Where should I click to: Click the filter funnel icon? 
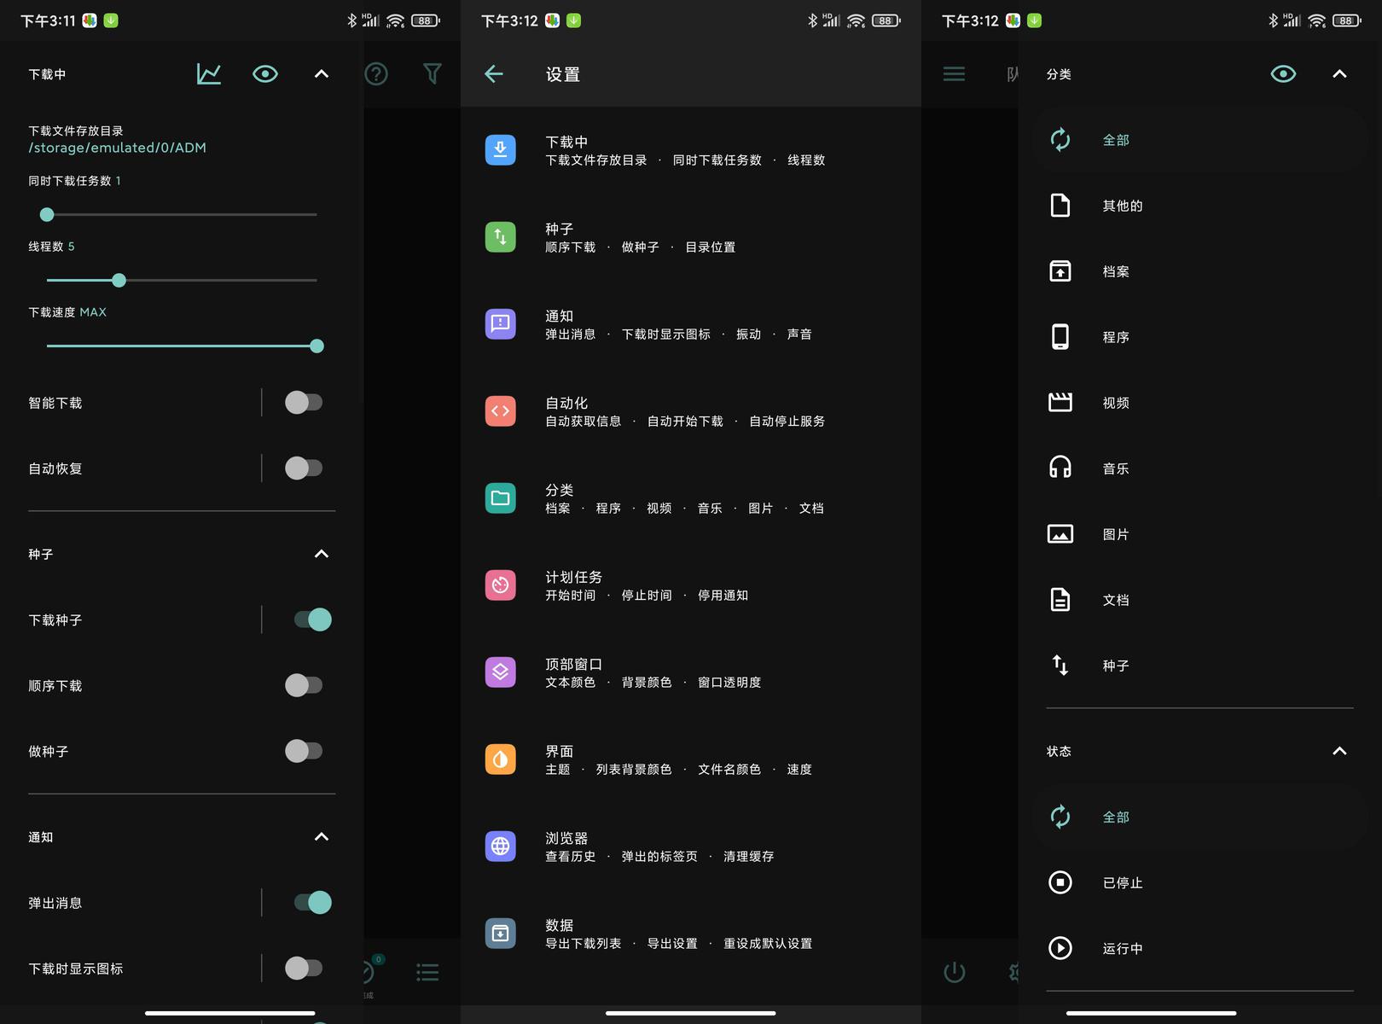[x=433, y=74]
